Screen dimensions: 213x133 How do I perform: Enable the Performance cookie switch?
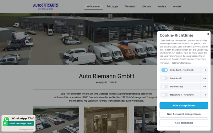pos(164,87)
